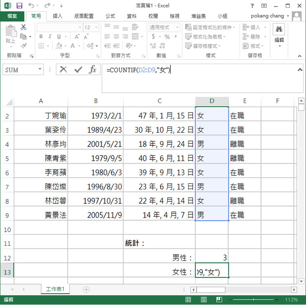The height and width of the screenshot is (305, 306).
Task: Click the Increase Decimal icon
Action: tap(153, 46)
